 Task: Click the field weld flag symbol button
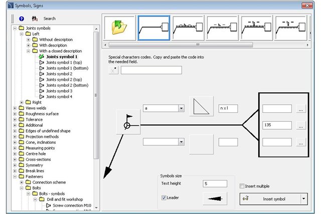(128, 122)
